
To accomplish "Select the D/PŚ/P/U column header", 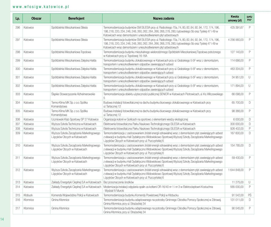I will (249, 18).
